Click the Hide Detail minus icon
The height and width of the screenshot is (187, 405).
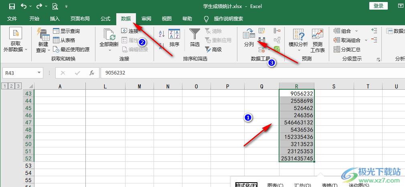(x=374, y=40)
